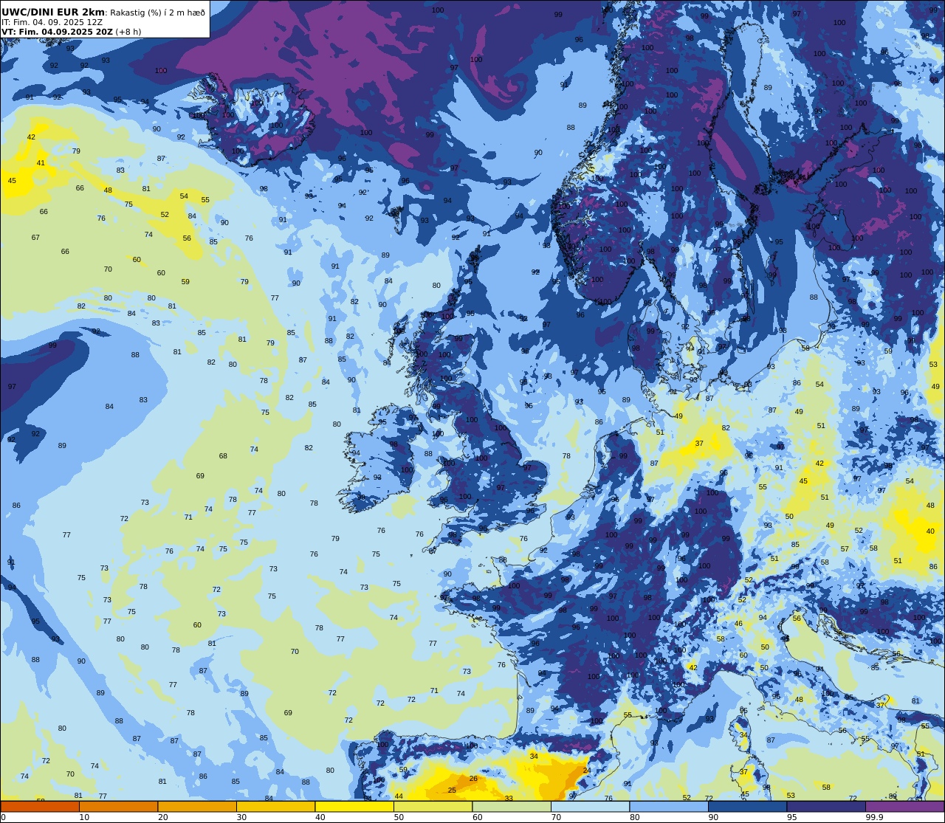Click the legend tick label 20
The width and height of the screenshot is (945, 823).
point(162,817)
